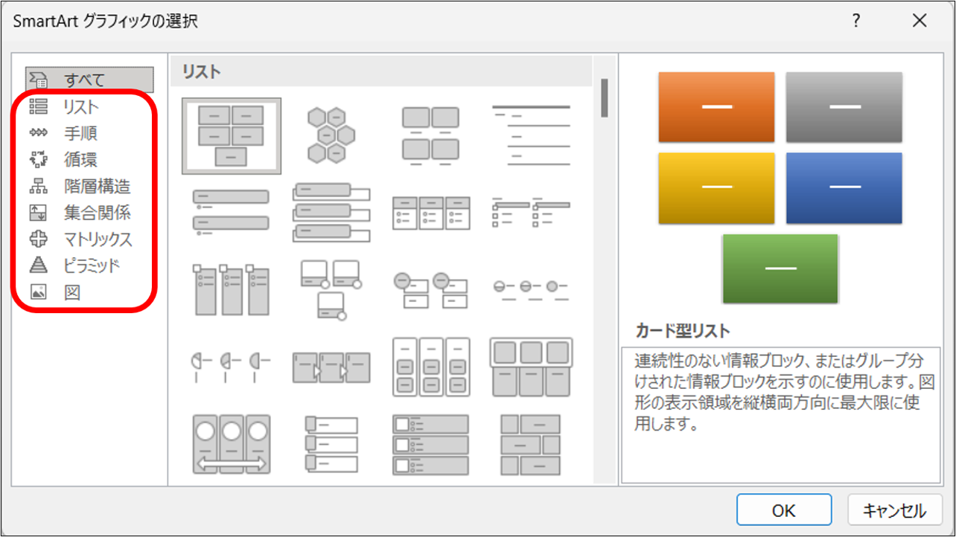Viewport: 956px width, 537px height.
Task: Choose the マトリックス category
Action: pyautogui.click(x=80, y=239)
